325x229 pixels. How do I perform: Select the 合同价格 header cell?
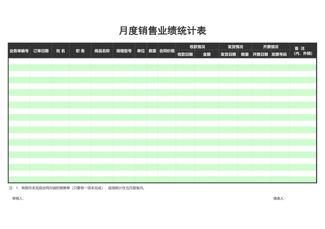click(167, 50)
